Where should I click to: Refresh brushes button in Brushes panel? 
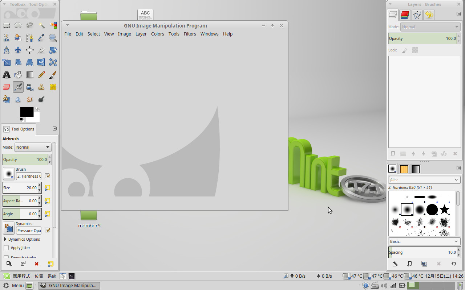tap(453, 264)
